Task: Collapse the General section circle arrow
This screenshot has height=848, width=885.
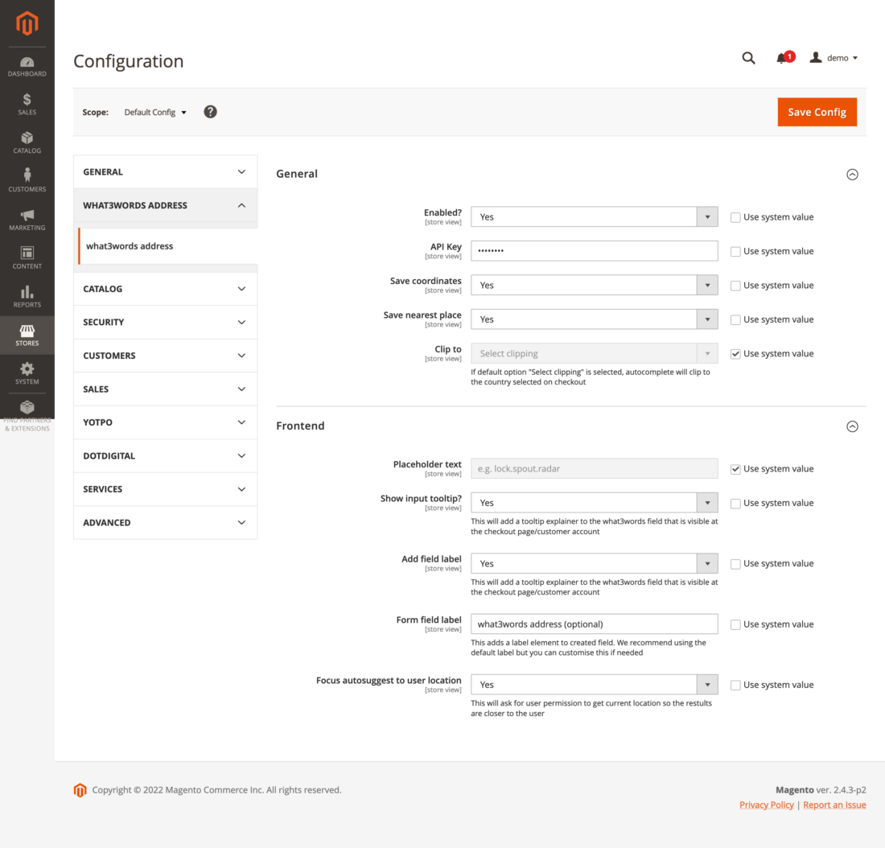Action: coord(852,175)
